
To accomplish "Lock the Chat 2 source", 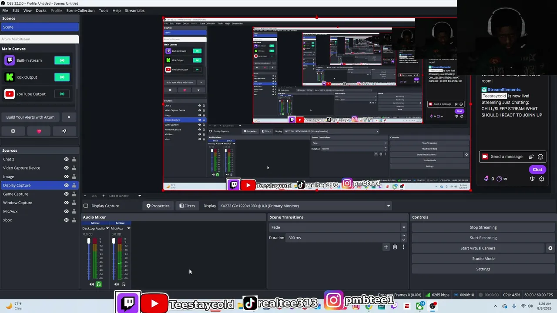I will pos(74,159).
